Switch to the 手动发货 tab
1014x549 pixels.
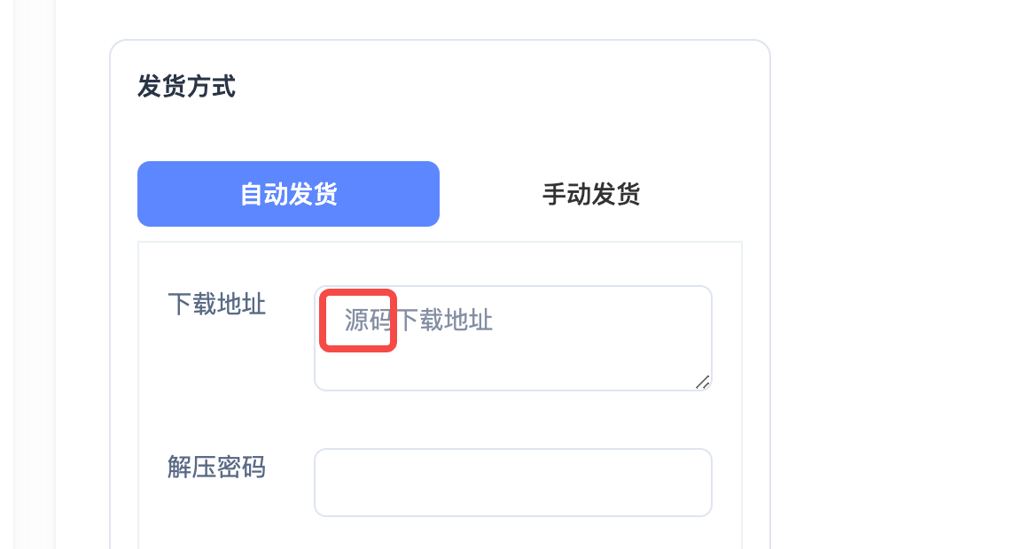[x=590, y=194]
